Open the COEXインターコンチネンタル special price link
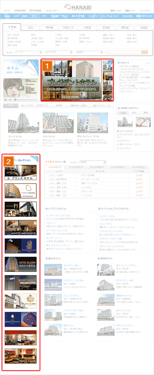This screenshot has height=375, width=154. coord(111,246)
